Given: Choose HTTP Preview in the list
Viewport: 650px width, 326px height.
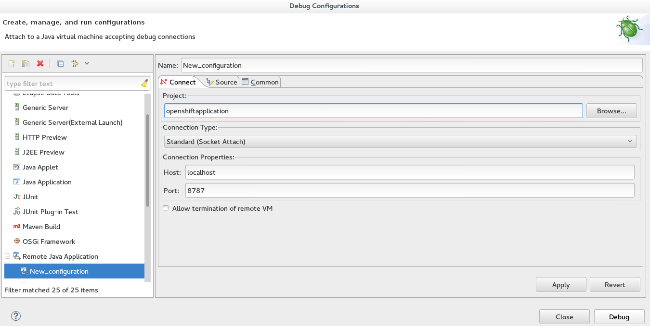Looking at the screenshot, I should [x=44, y=137].
